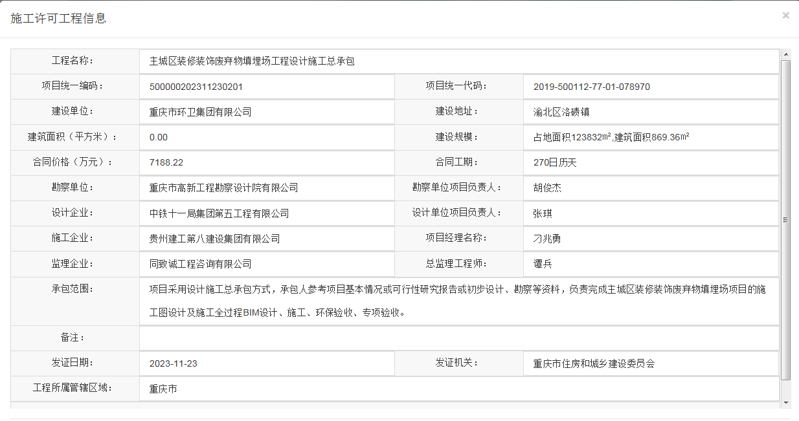Click the 合同价格（万元） label
The height and width of the screenshot is (421, 799).
(73, 162)
